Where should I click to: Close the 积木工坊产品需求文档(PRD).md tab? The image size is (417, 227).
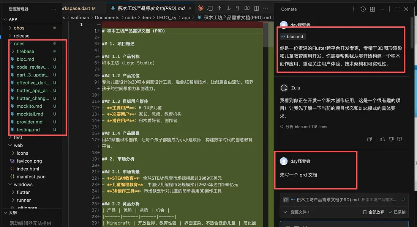pos(190,8)
